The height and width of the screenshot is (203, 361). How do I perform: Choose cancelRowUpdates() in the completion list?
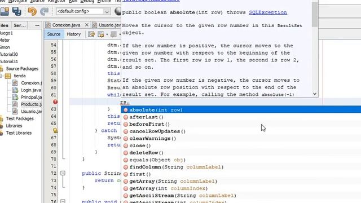coord(241,131)
